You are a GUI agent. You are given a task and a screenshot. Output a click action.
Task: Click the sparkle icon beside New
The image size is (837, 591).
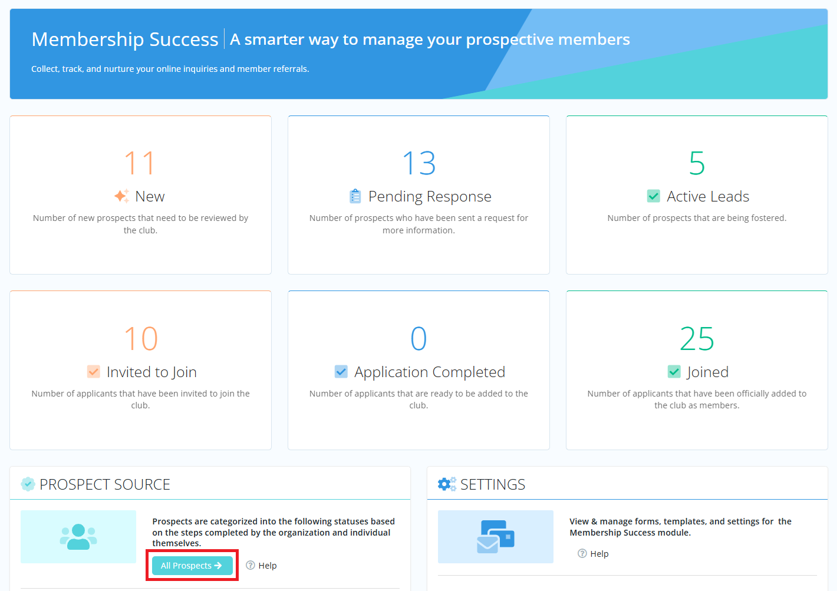(x=121, y=195)
